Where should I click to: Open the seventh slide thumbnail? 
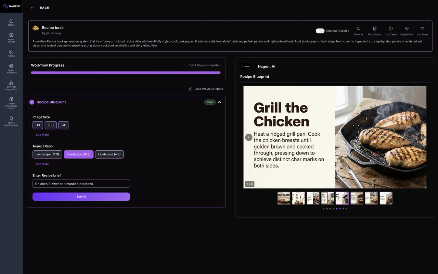(x=372, y=198)
